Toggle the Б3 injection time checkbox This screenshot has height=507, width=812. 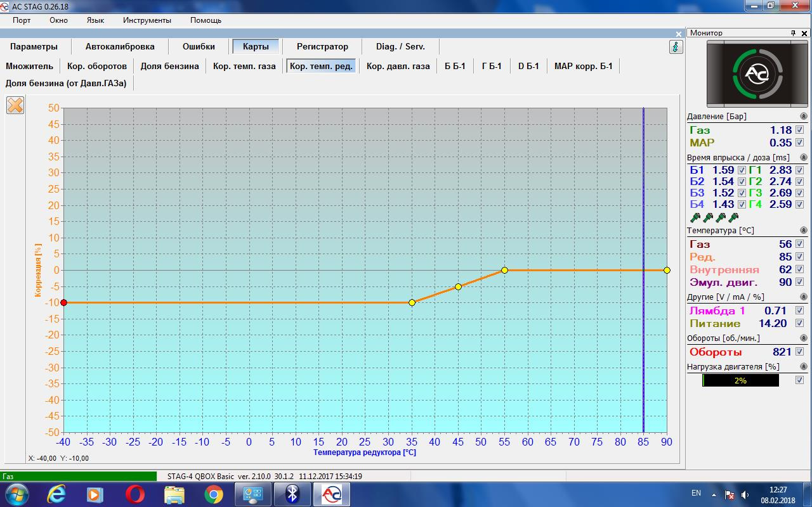click(x=742, y=193)
